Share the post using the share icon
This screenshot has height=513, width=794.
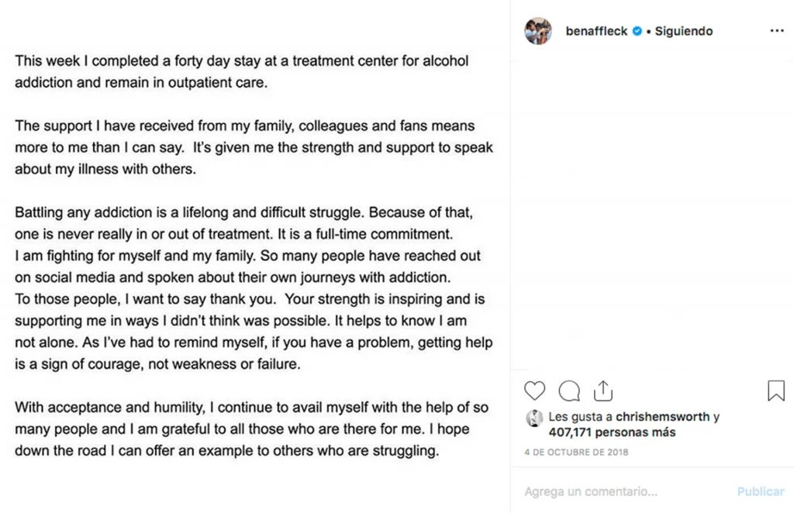603,391
